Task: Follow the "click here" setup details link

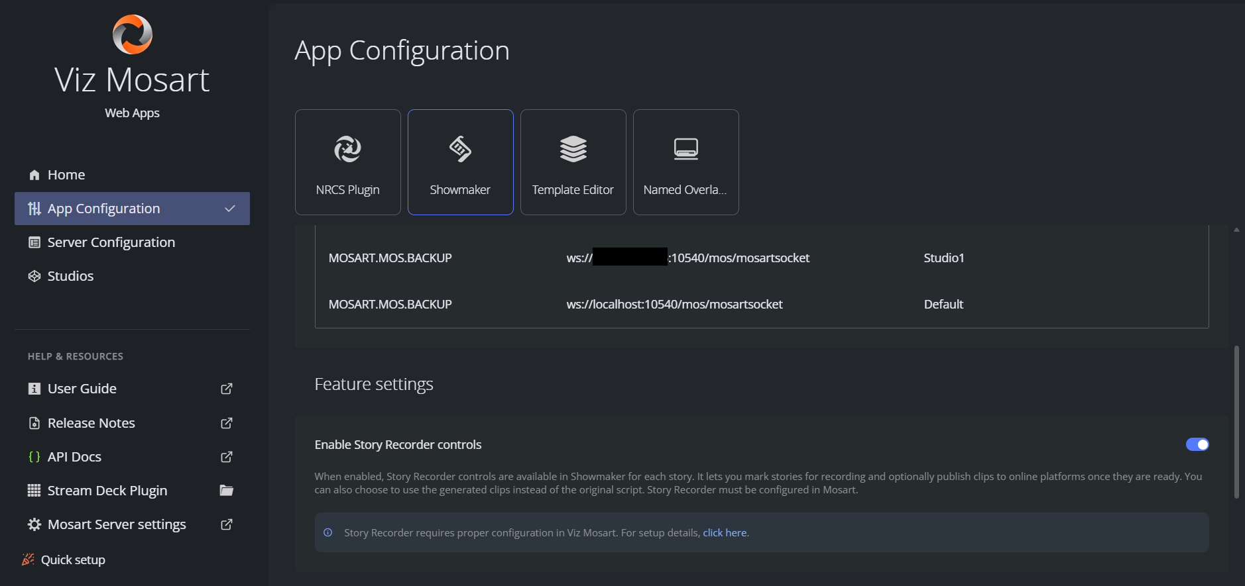Action: tap(725, 533)
